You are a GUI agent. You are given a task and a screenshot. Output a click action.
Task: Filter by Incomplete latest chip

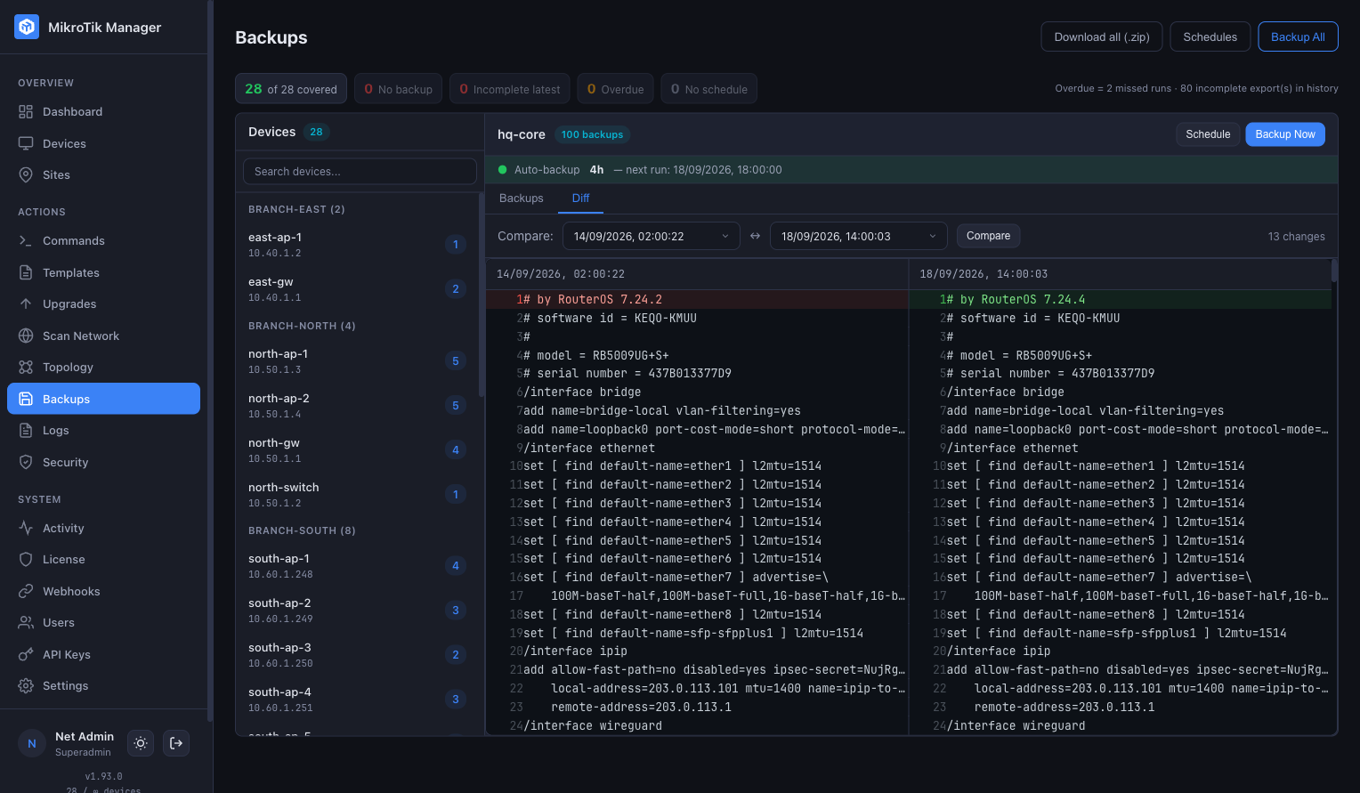510,89
